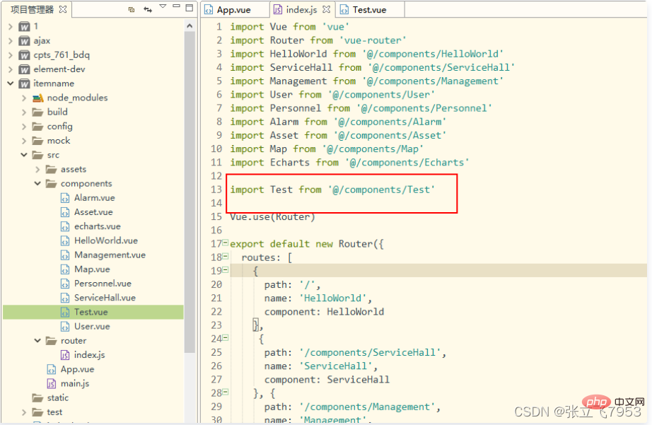Fold the object block at line 28
Viewport: 652px width, 425px height.
(226, 392)
